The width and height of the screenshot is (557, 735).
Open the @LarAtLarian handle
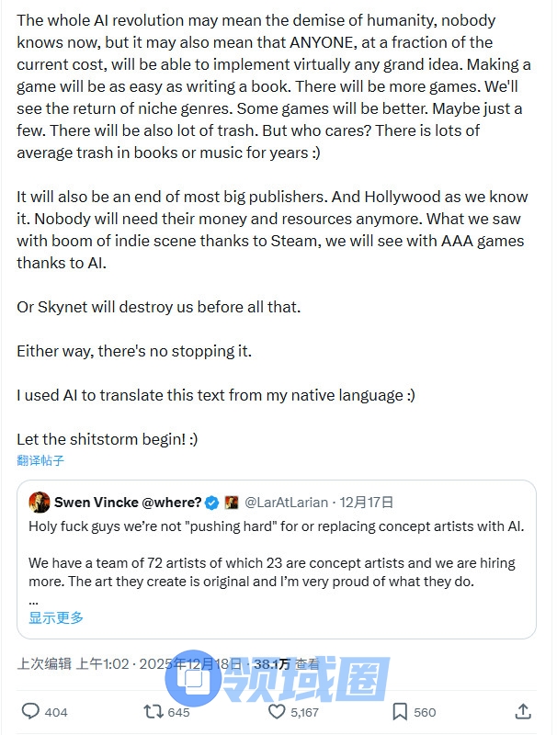285,503
